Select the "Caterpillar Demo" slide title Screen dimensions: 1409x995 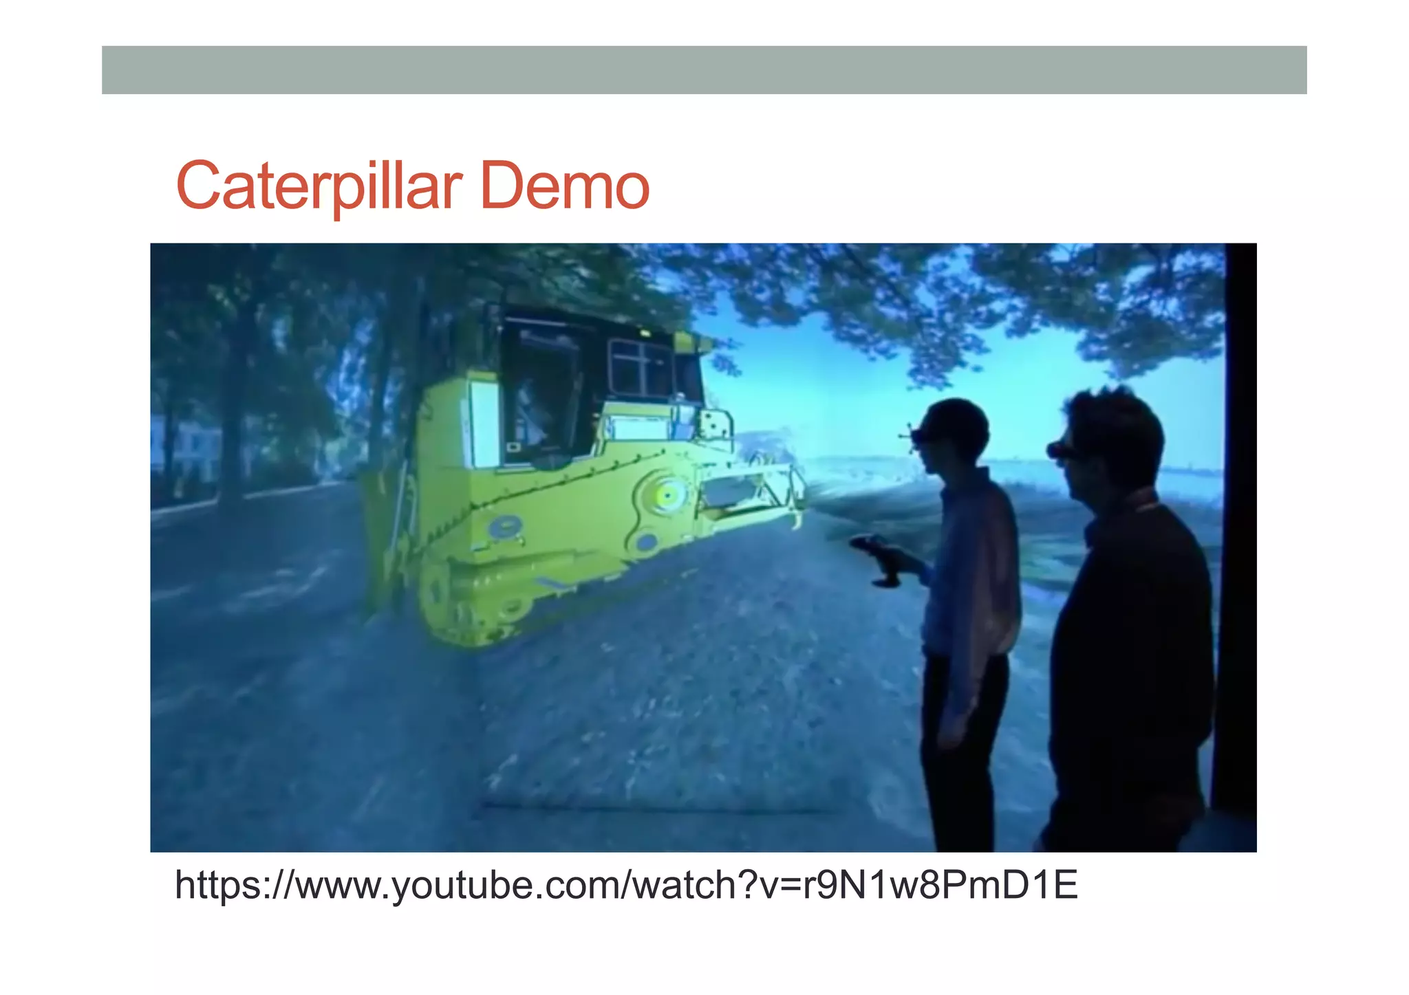click(x=413, y=187)
